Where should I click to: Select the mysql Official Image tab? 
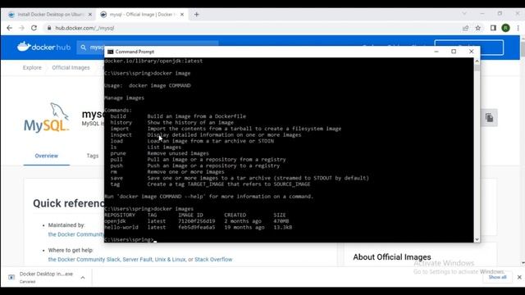click(x=142, y=15)
